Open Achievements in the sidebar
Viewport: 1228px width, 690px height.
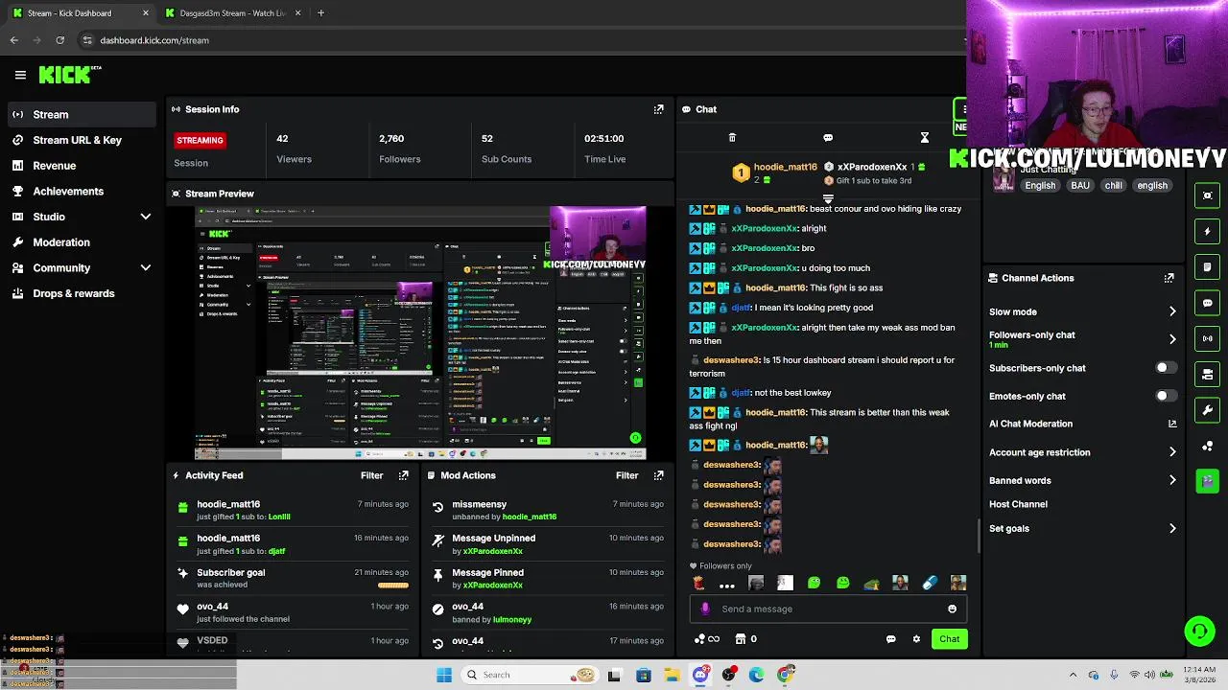click(x=81, y=192)
